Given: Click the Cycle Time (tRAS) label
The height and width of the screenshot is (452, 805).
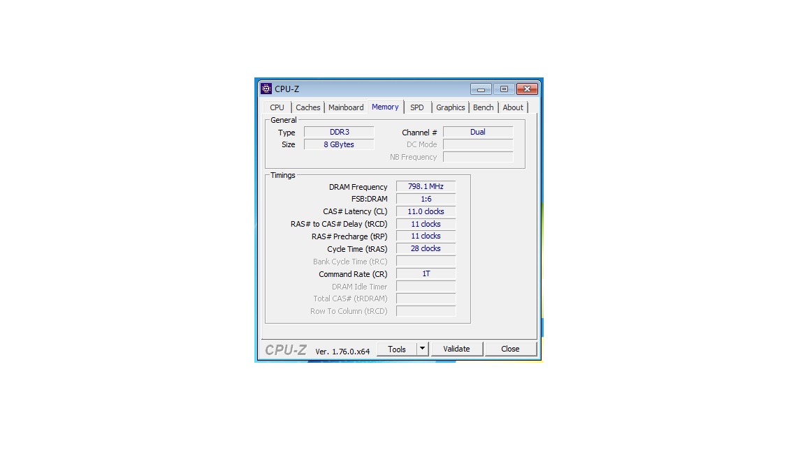Looking at the screenshot, I should (x=357, y=249).
